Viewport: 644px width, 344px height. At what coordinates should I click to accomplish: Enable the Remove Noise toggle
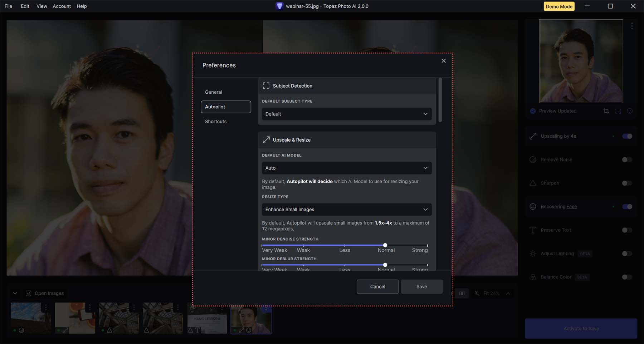coord(627,159)
